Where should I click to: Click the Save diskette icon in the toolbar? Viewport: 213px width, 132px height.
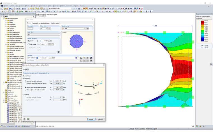tap(12, 9)
